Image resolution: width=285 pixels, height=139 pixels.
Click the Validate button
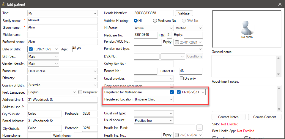[184, 13]
